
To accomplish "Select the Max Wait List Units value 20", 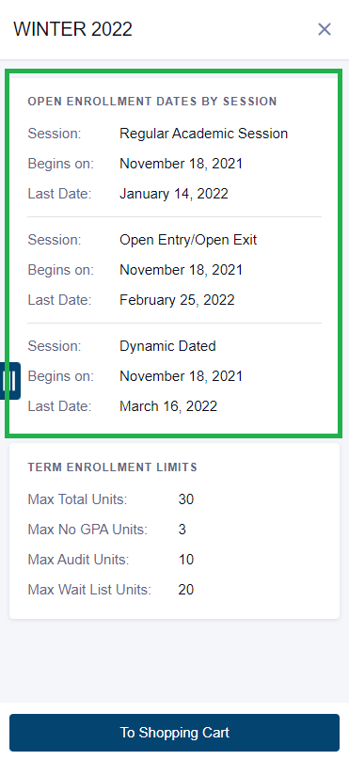I will (186, 590).
